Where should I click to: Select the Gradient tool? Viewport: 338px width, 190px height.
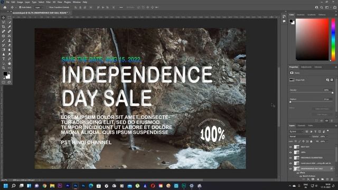[4, 50]
